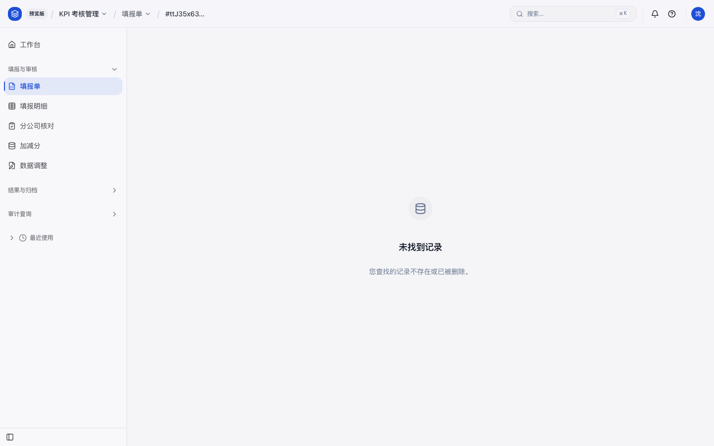Collapse the 填报与审核 section chevron
714x446 pixels.
pyautogui.click(x=115, y=69)
